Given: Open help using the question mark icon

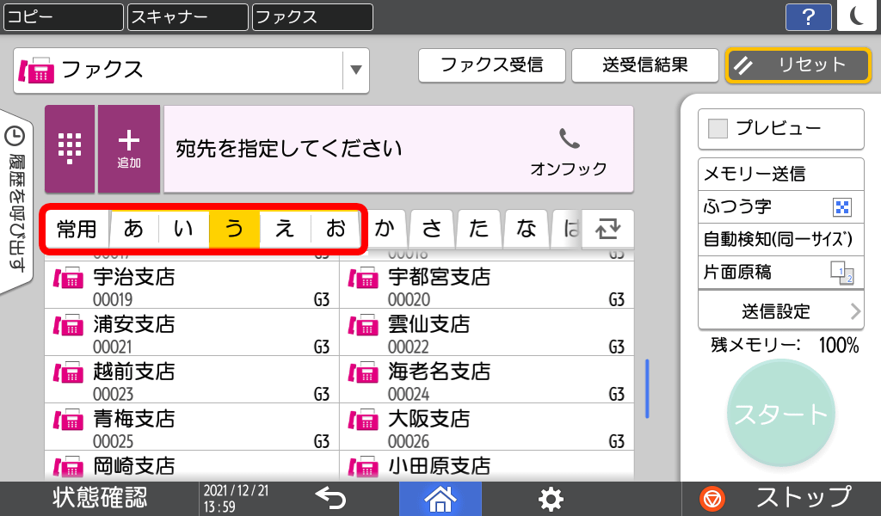Looking at the screenshot, I should pyautogui.click(x=808, y=15).
